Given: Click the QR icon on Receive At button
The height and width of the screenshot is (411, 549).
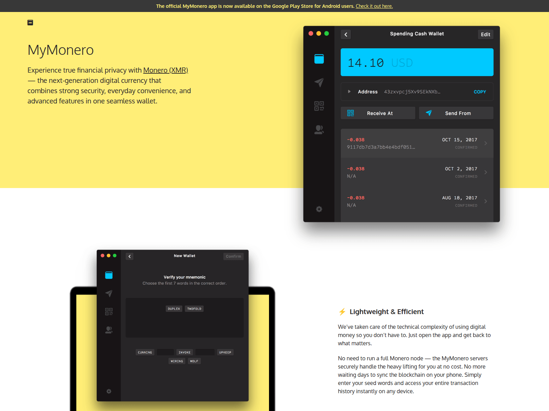Looking at the screenshot, I should [x=350, y=113].
